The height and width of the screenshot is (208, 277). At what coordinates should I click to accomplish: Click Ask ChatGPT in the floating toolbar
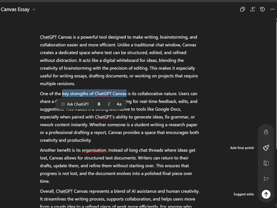(75, 104)
